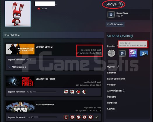Click 'kayıtlarda 1.366 saat' text
This screenshot has width=153, height=122.
[91, 50]
